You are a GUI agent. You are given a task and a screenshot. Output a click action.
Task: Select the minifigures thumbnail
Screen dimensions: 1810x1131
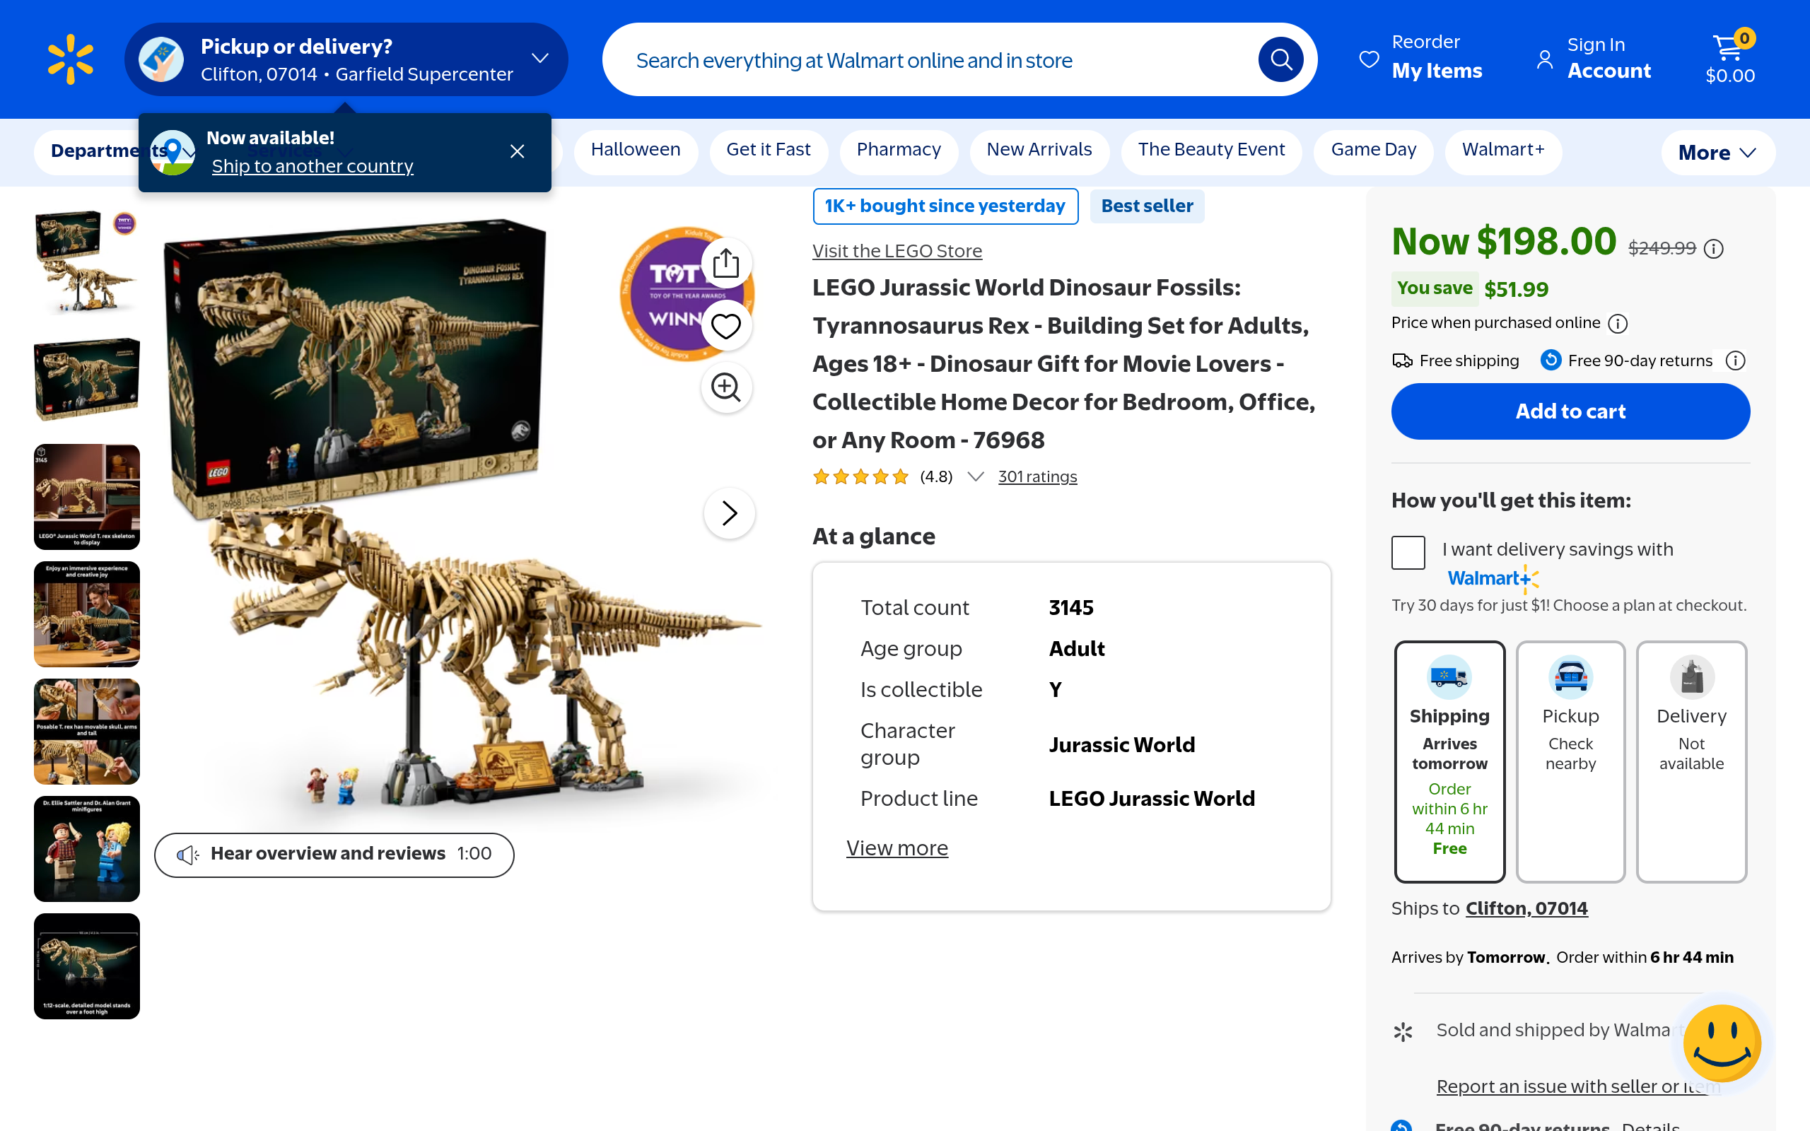coord(87,849)
